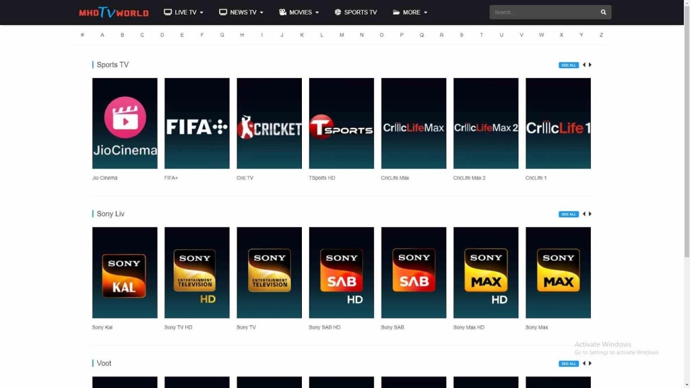This screenshot has width=690, height=388.
Task: Click the 'Sony SAB' caption text
Action: 392,327
